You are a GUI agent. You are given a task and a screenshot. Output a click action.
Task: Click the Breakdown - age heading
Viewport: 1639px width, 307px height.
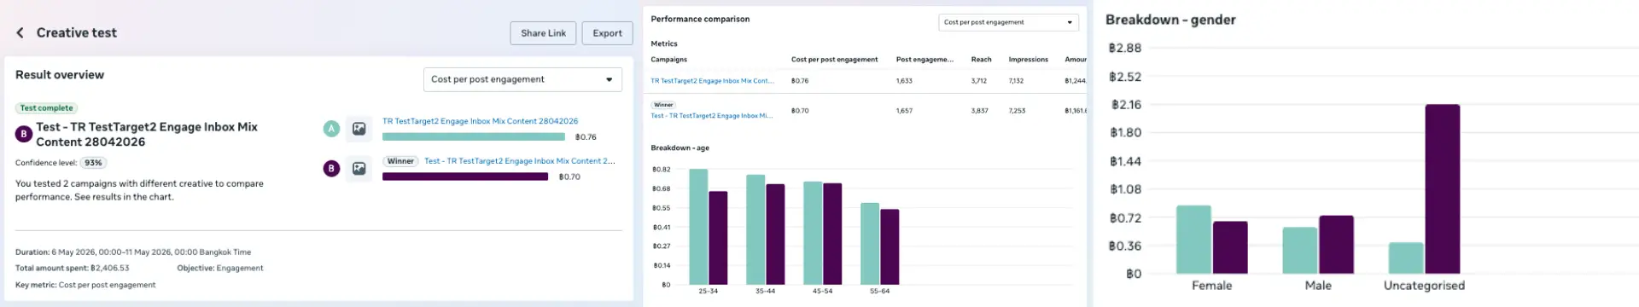point(680,148)
